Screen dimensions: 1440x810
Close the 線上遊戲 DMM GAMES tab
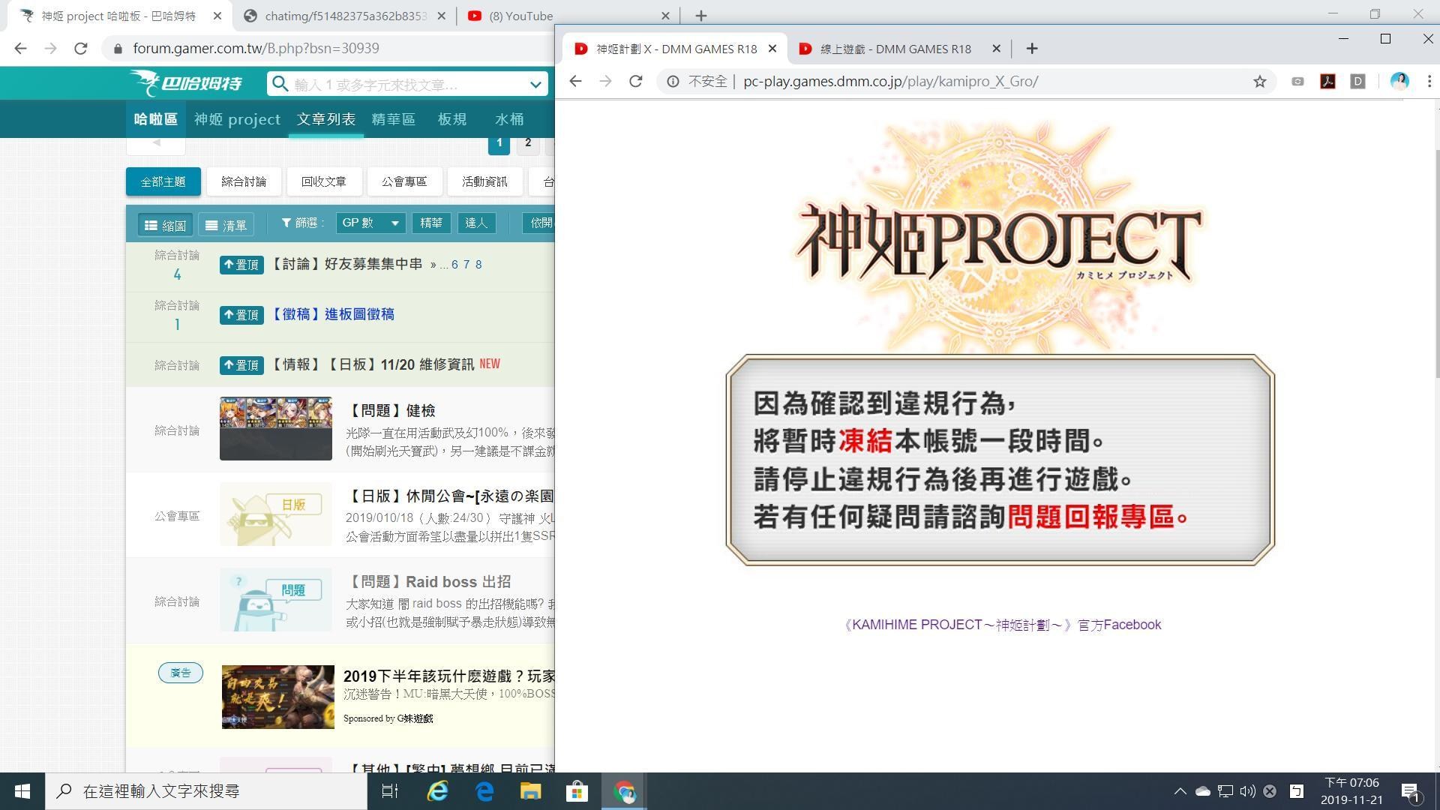[x=996, y=49]
